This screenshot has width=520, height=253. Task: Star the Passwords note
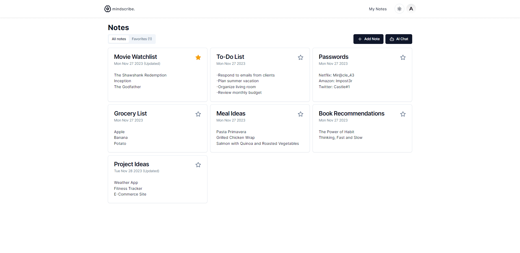coord(403,57)
